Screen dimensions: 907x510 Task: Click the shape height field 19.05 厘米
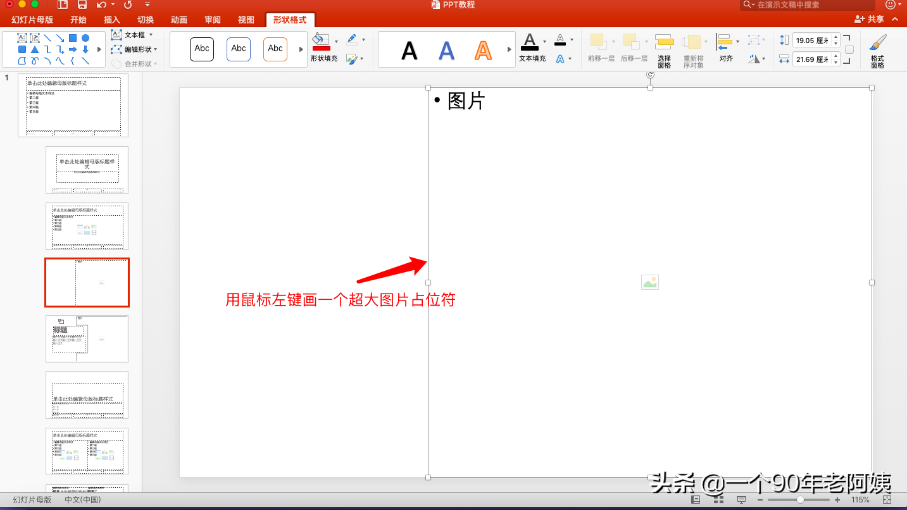point(812,40)
